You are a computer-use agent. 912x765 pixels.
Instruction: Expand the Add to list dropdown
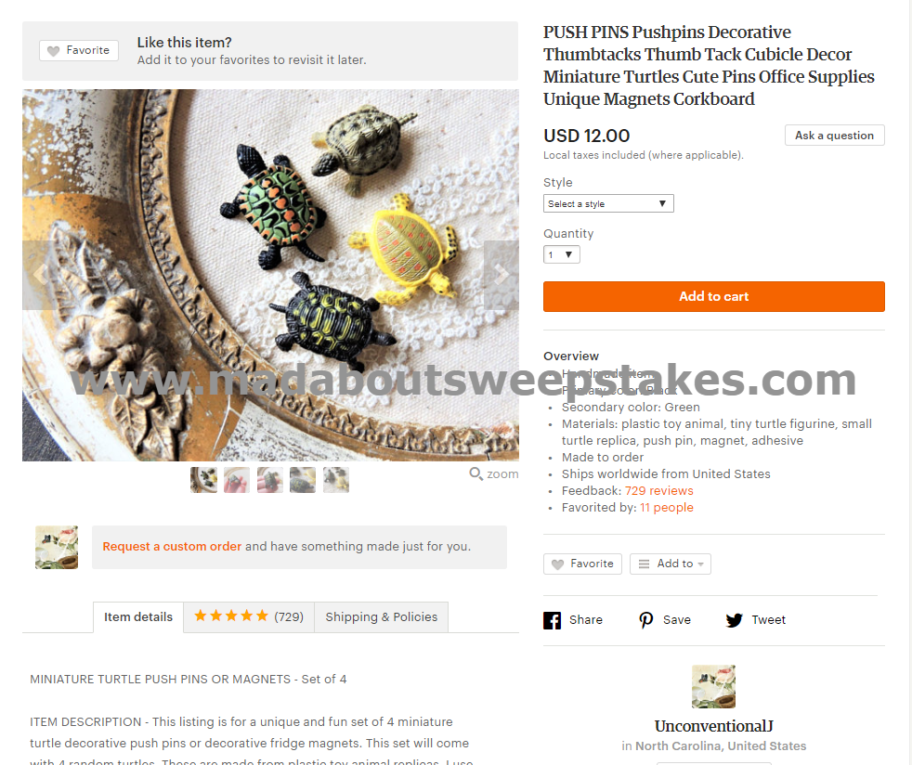tap(670, 564)
